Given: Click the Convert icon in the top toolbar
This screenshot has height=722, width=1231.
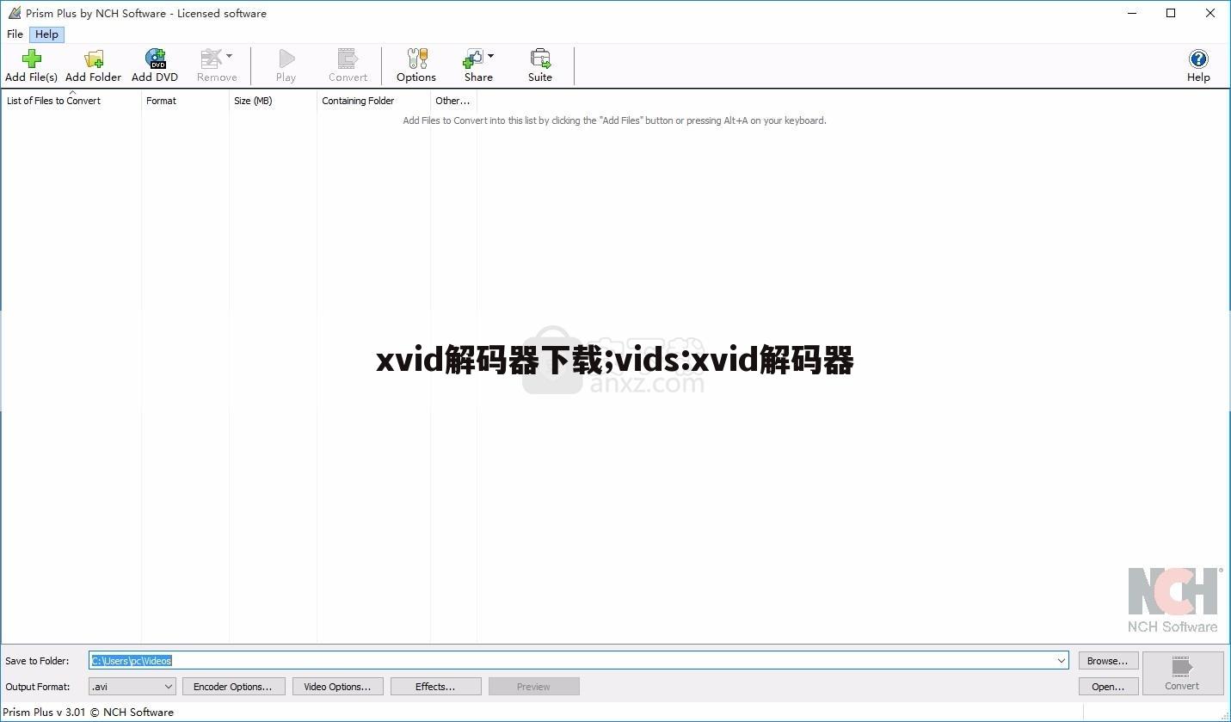Looking at the screenshot, I should 348,59.
